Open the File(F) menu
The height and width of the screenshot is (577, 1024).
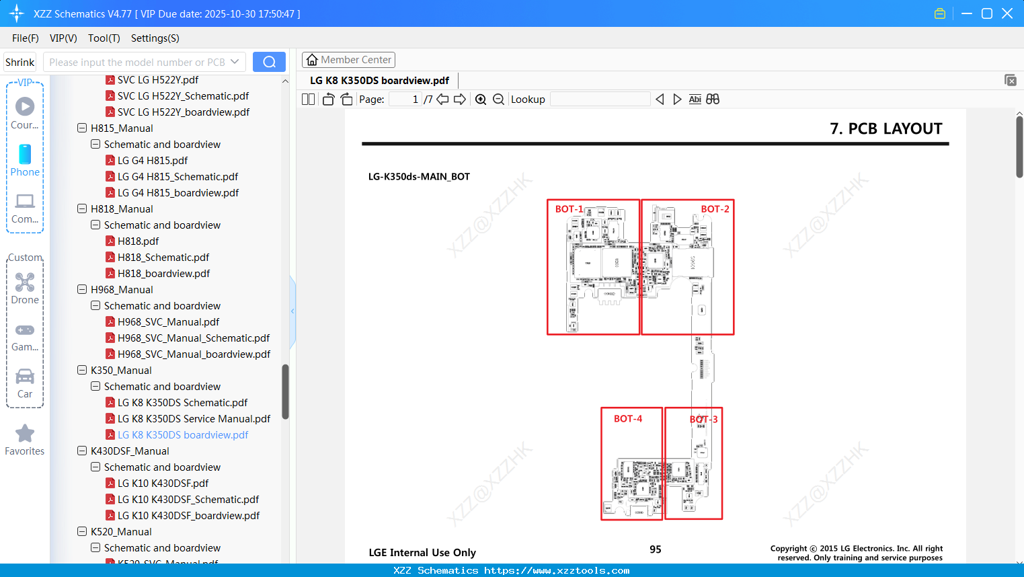click(26, 38)
